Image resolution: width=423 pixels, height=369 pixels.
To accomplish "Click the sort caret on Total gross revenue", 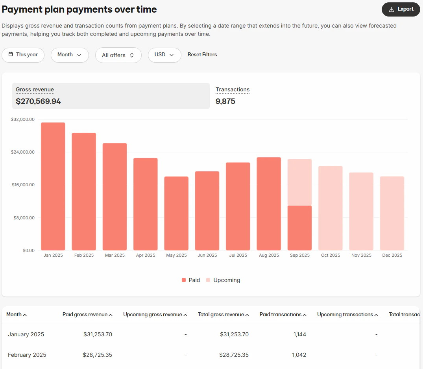I will (x=246, y=315).
